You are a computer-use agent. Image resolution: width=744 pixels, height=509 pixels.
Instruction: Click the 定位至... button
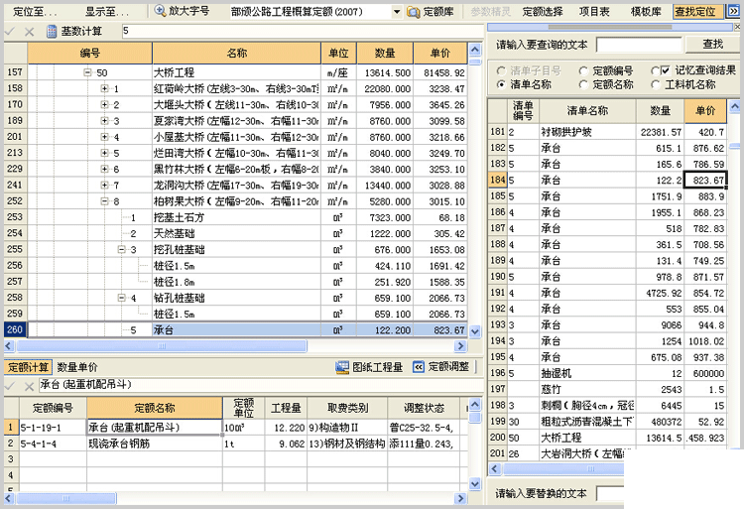pyautogui.click(x=35, y=11)
